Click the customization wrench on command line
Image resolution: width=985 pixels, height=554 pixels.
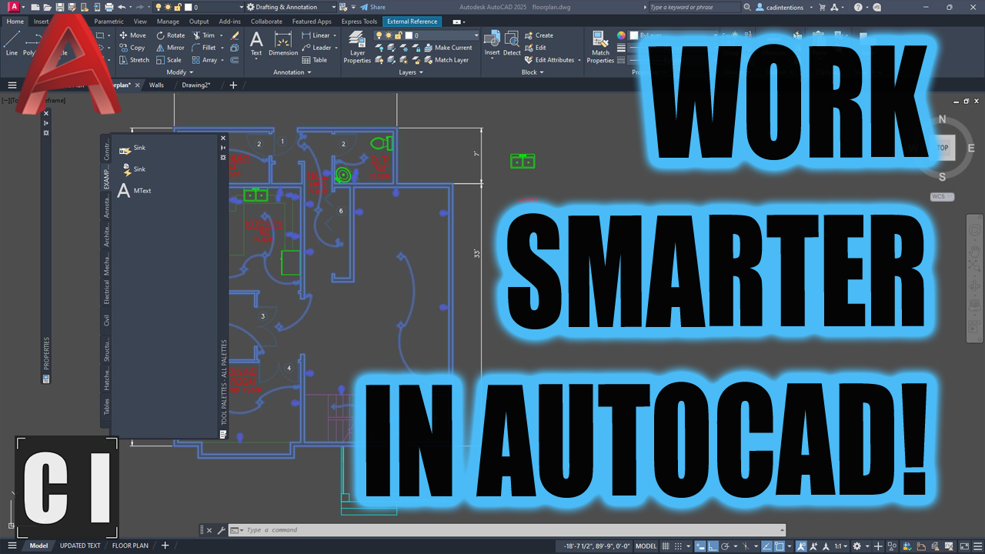[222, 530]
